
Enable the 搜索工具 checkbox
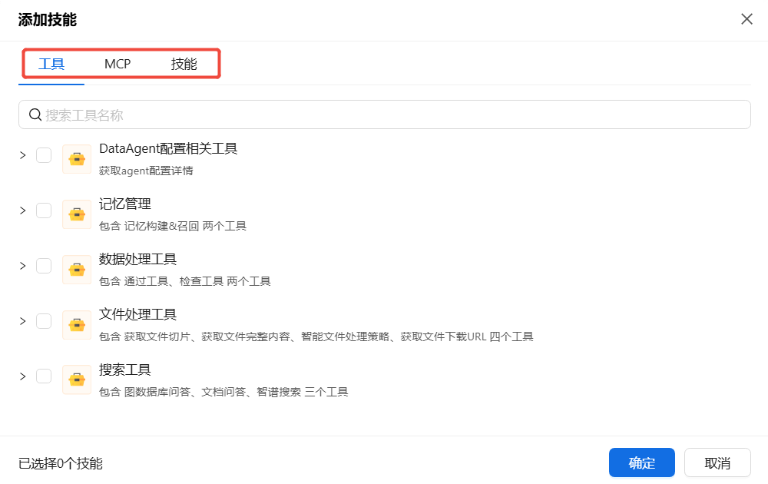point(44,376)
